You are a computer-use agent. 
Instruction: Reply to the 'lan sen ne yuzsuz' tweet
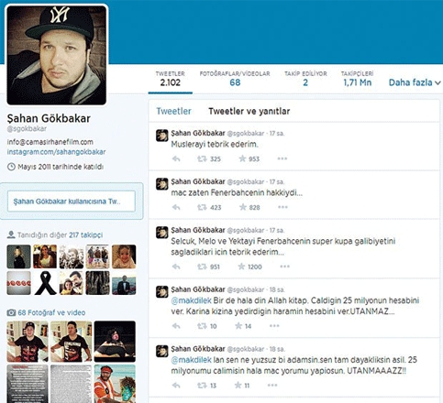tap(176, 386)
